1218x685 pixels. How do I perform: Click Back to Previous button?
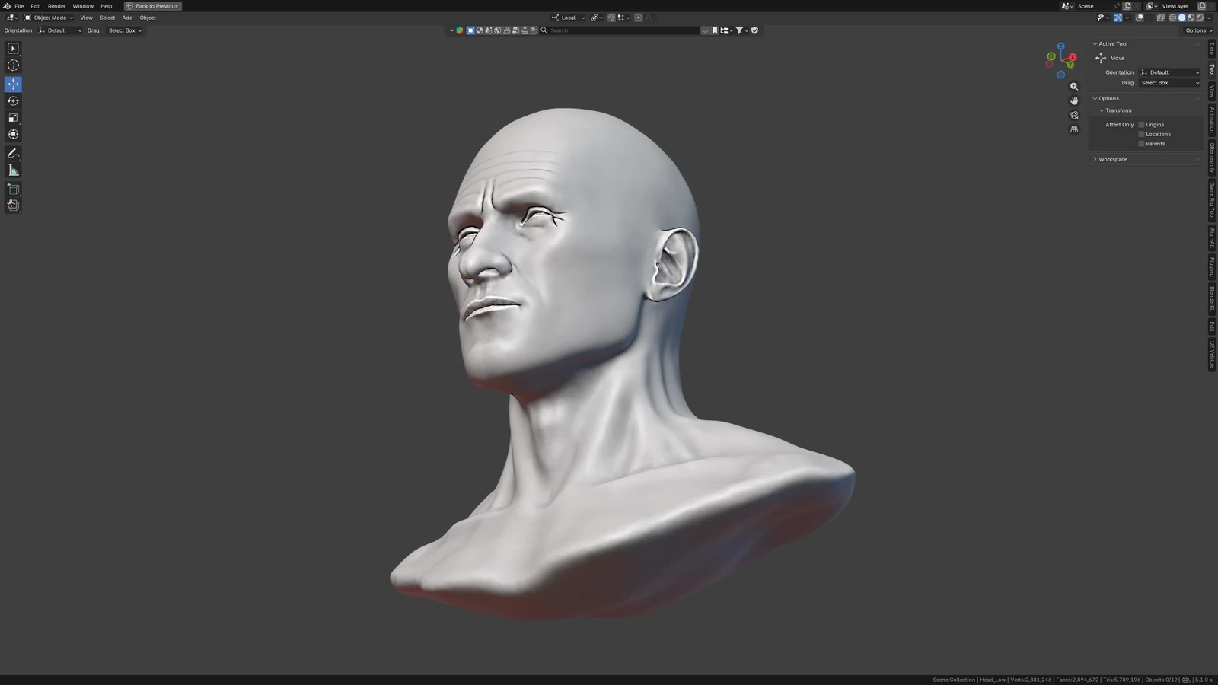pos(152,6)
